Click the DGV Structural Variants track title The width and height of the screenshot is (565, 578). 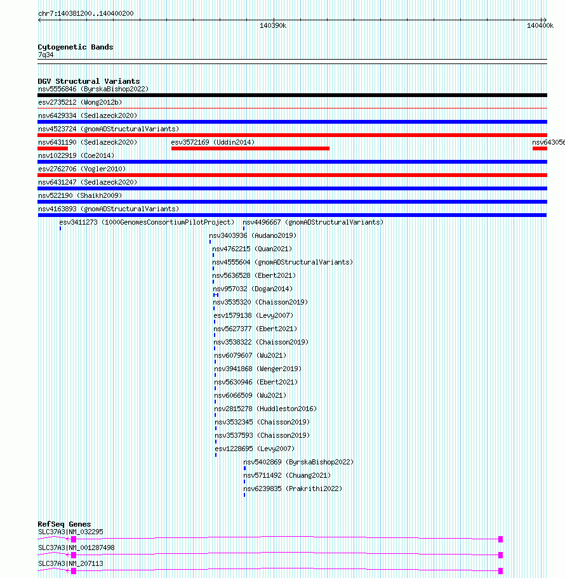coord(88,81)
